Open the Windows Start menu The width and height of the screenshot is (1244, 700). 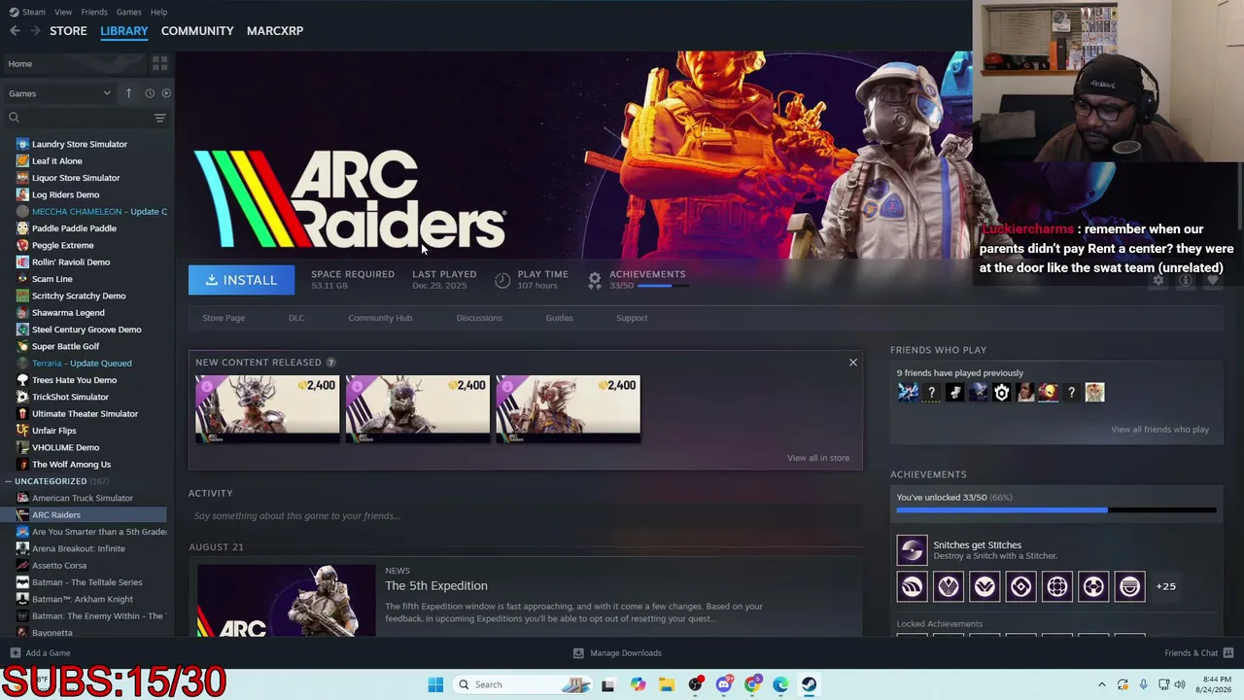(435, 684)
